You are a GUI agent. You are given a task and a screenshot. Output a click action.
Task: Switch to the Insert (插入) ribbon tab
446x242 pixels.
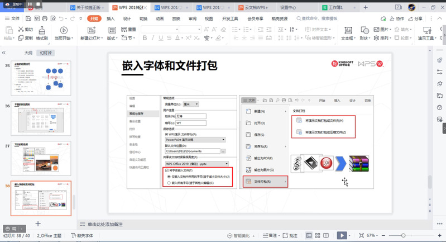[x=111, y=18]
